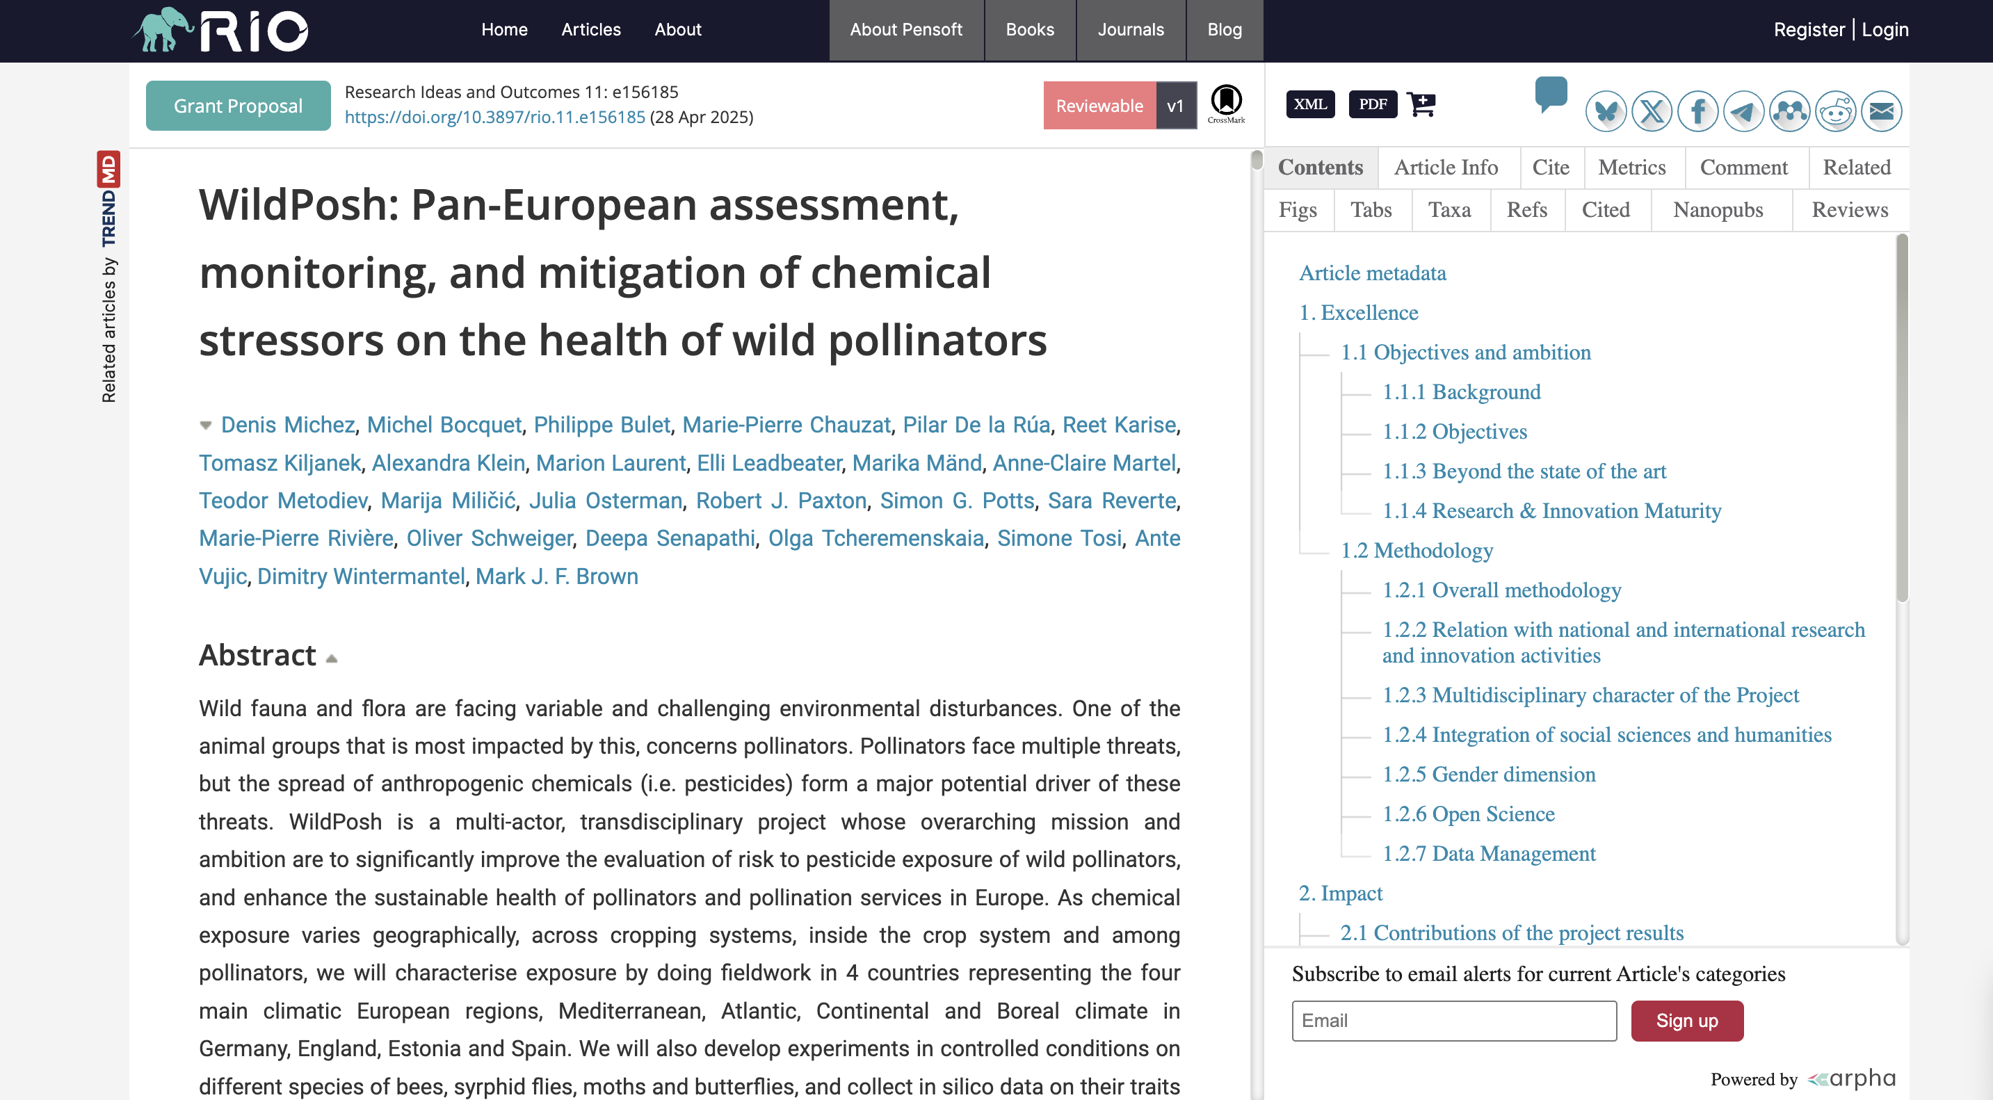
Task: Open the Reviews tab
Action: tap(1849, 209)
